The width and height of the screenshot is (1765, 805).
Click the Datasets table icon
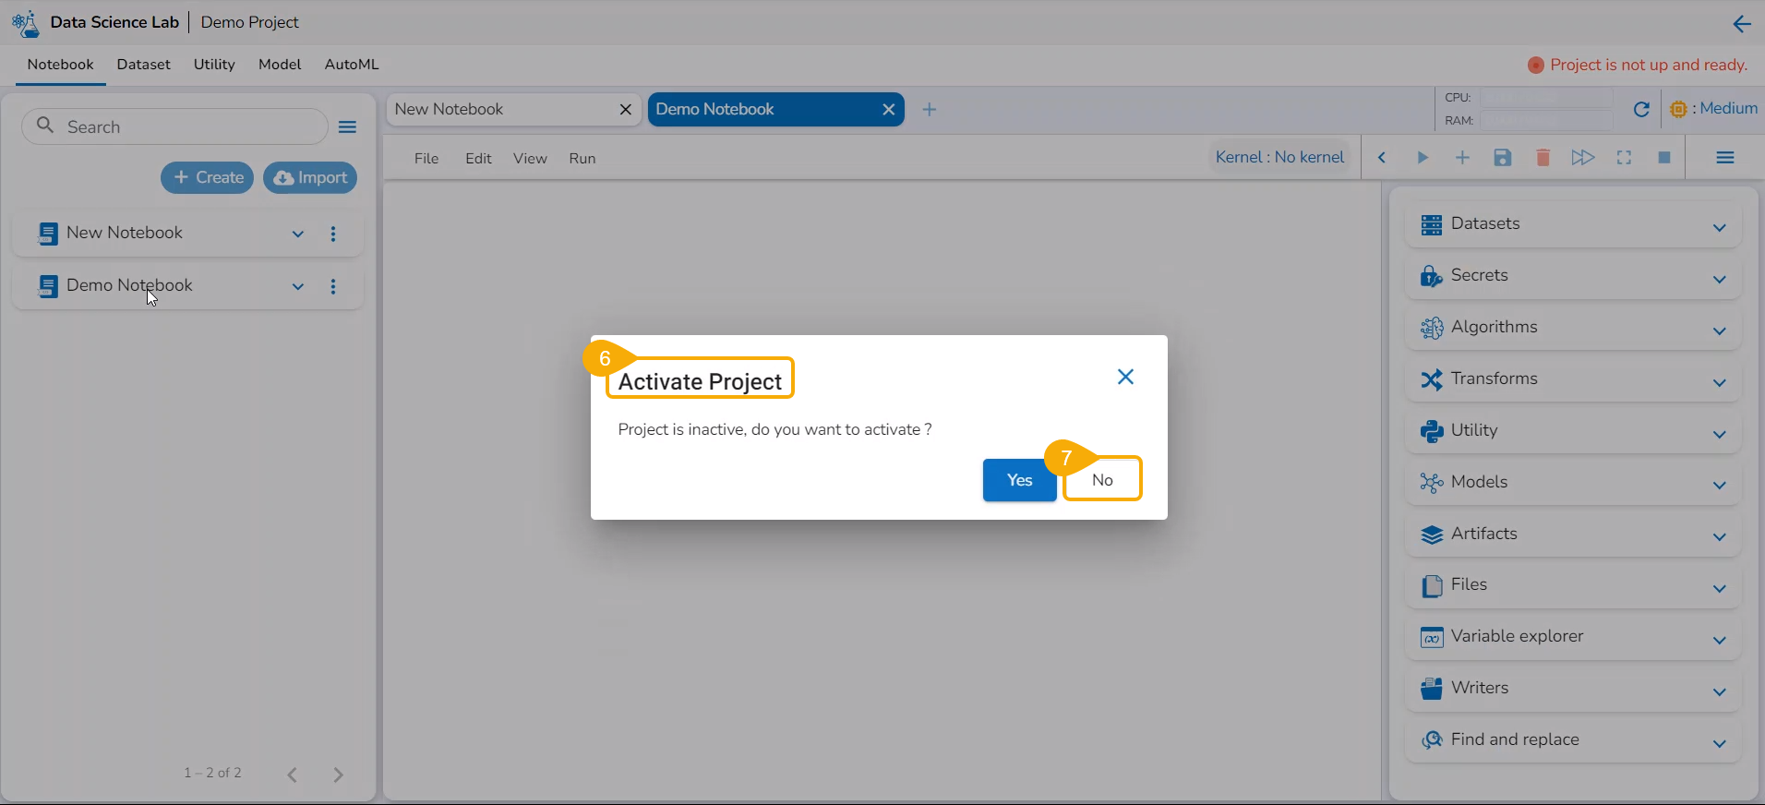(x=1432, y=225)
